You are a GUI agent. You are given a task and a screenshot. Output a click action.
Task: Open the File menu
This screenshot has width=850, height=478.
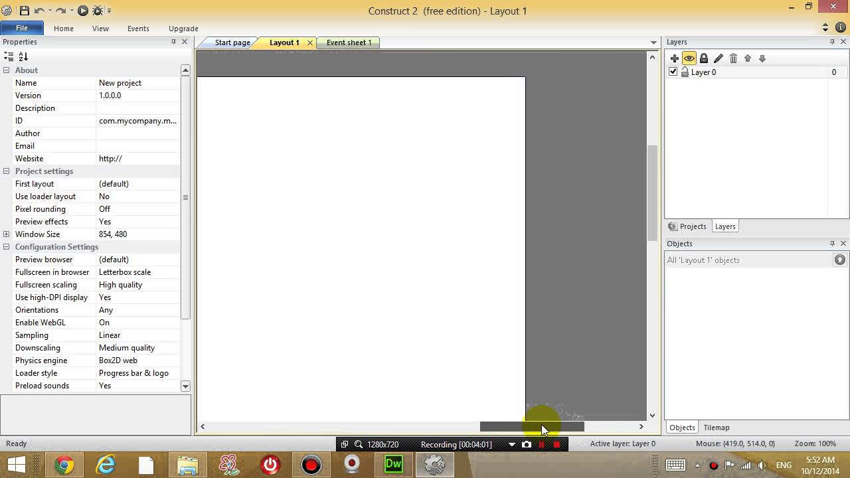[22, 28]
